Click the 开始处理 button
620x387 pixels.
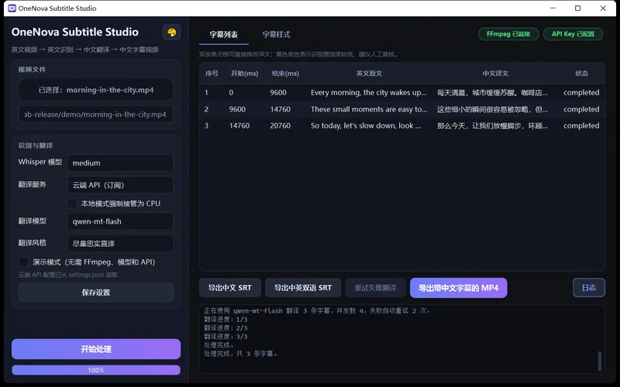tap(96, 349)
